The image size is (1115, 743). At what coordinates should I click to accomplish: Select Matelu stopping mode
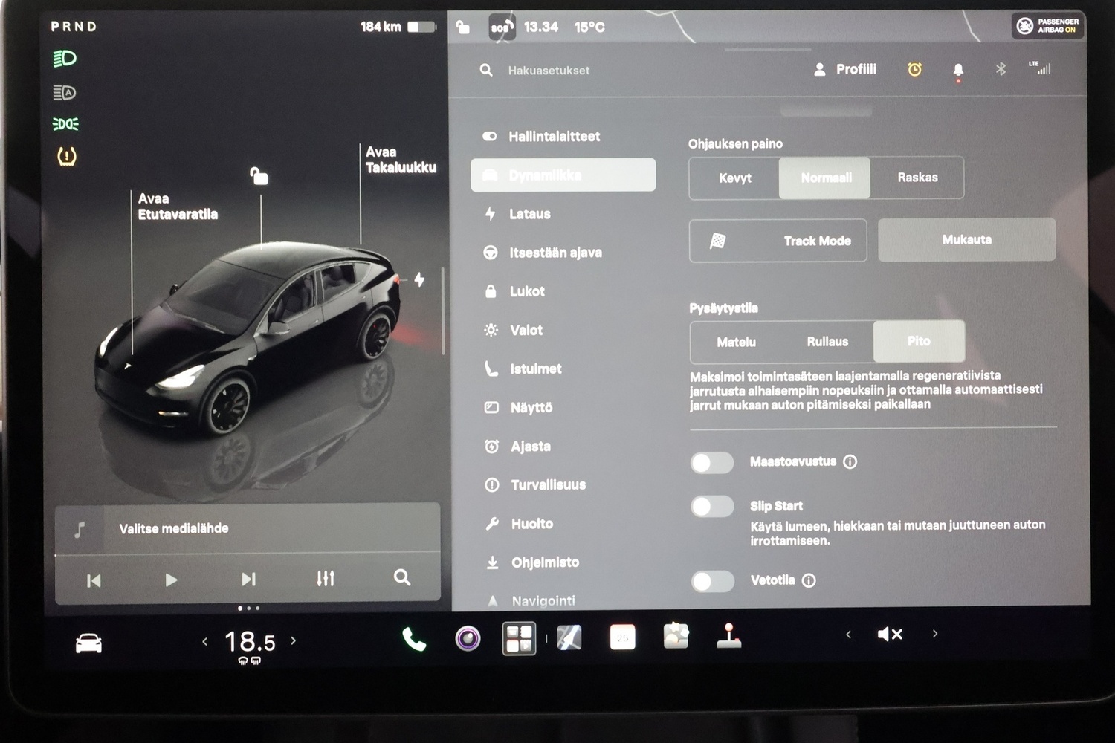[x=736, y=342]
